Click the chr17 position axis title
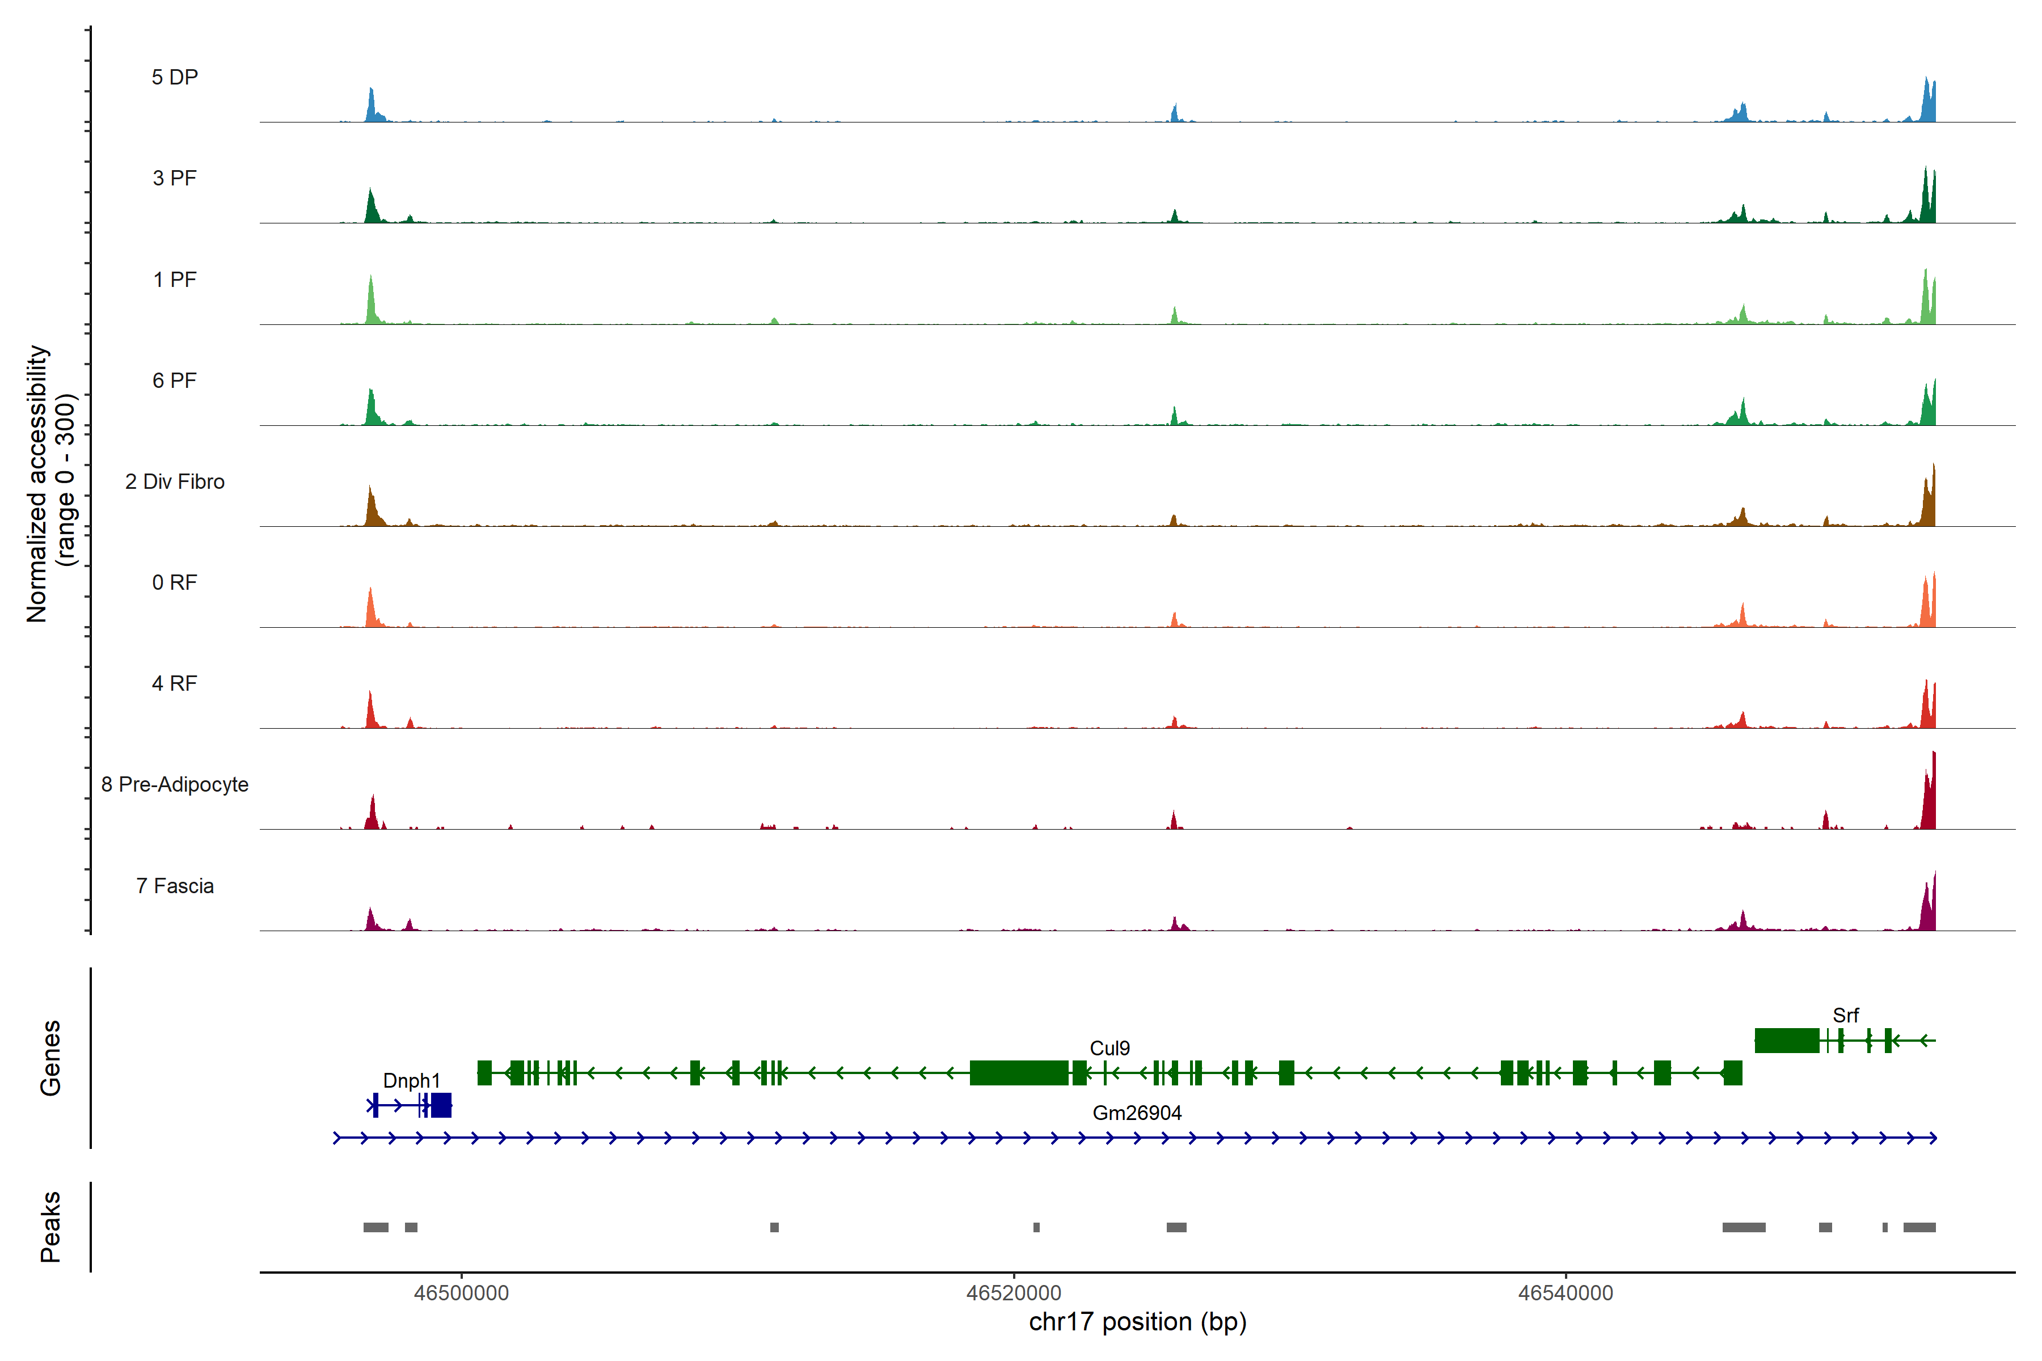Image resolution: width=2042 pixels, height=1361 pixels. point(1137,1322)
